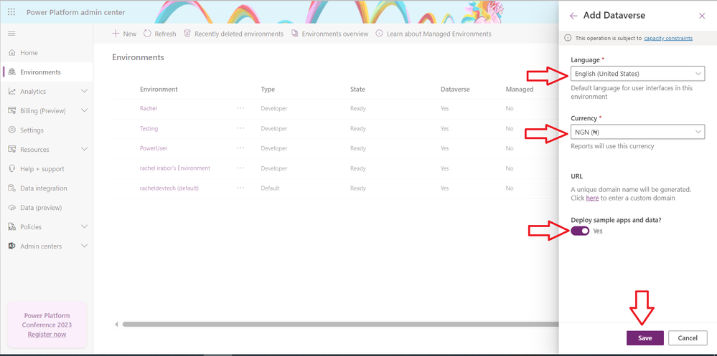Image resolution: width=717 pixels, height=356 pixels.
Task: Click the Analytics chart icon
Action: coord(12,91)
